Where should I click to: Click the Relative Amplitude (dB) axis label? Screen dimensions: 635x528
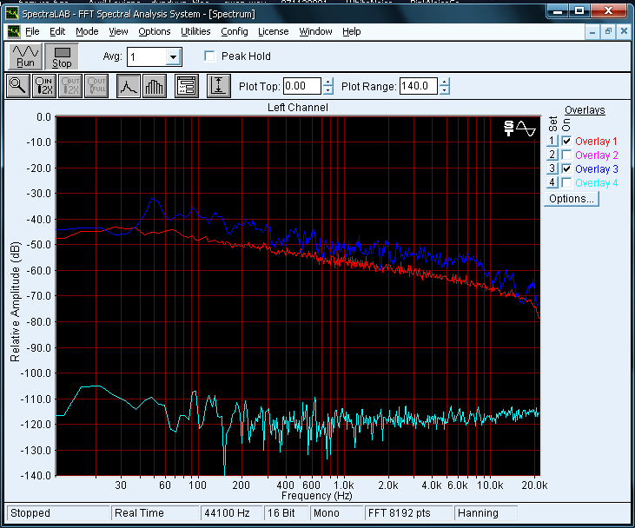click(15, 301)
